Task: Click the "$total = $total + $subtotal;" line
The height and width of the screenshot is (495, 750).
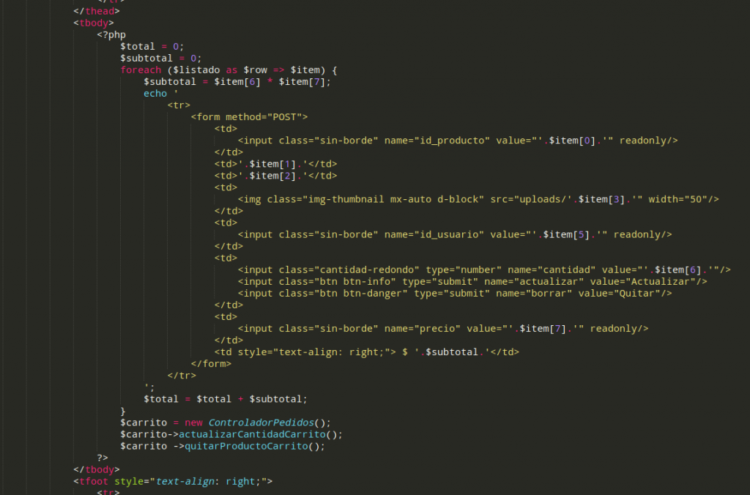Action: 226,398
